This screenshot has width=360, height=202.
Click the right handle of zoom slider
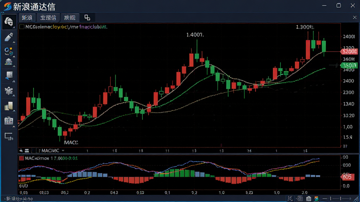tap(341, 198)
